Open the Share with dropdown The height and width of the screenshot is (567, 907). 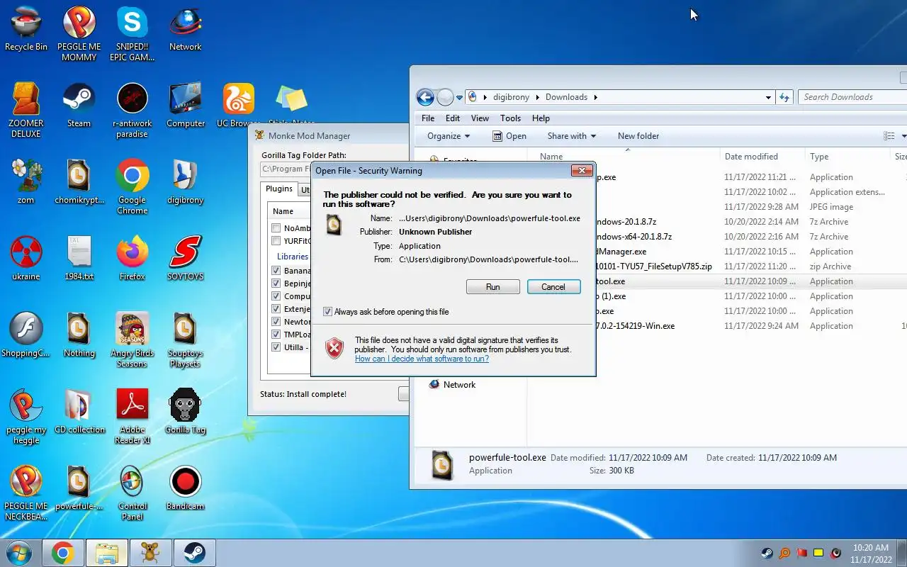571,136
